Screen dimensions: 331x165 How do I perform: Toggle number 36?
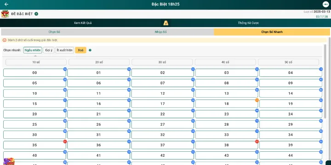pos(98,145)
